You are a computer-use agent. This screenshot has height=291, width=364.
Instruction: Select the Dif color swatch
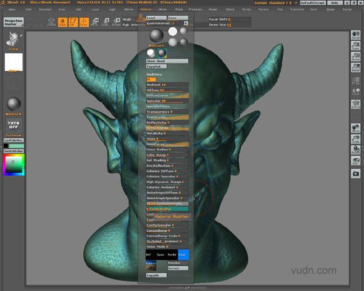(x=150, y=255)
